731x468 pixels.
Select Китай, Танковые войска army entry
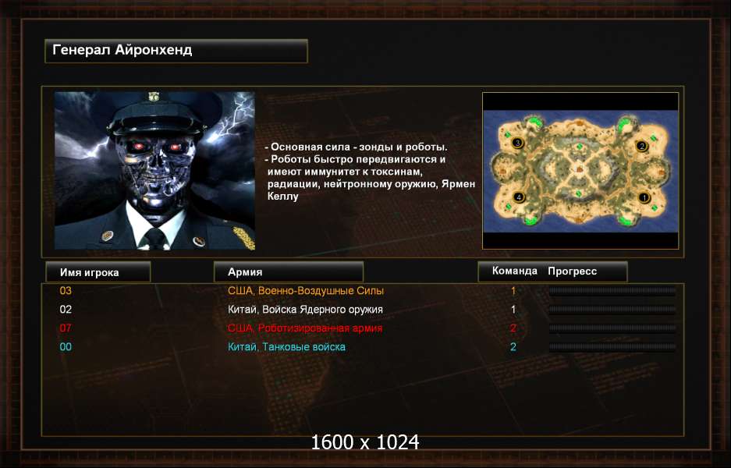286,347
